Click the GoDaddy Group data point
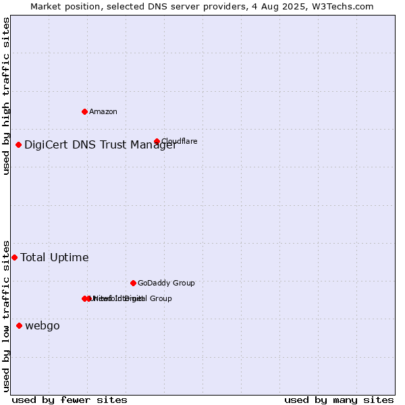The image size is (405, 405). tap(133, 283)
